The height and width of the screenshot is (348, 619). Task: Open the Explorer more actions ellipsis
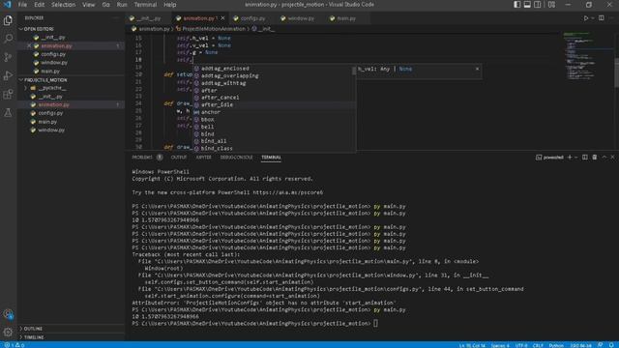pyautogui.click(x=115, y=17)
